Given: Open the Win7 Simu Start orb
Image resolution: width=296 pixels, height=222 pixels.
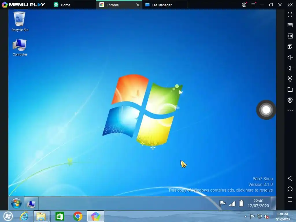Looking at the screenshot, I should click(x=16, y=203).
